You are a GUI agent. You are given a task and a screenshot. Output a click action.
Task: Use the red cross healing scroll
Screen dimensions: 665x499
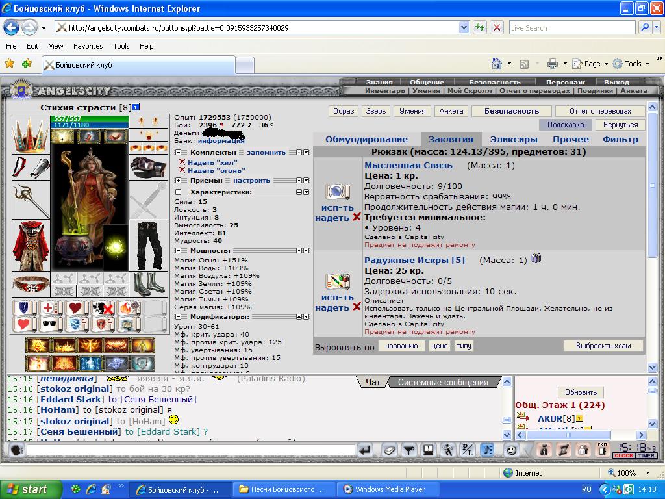(50, 308)
